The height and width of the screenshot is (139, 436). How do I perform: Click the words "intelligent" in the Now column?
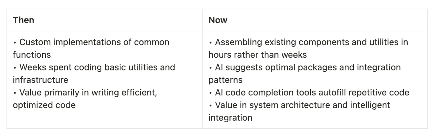click(x=366, y=105)
